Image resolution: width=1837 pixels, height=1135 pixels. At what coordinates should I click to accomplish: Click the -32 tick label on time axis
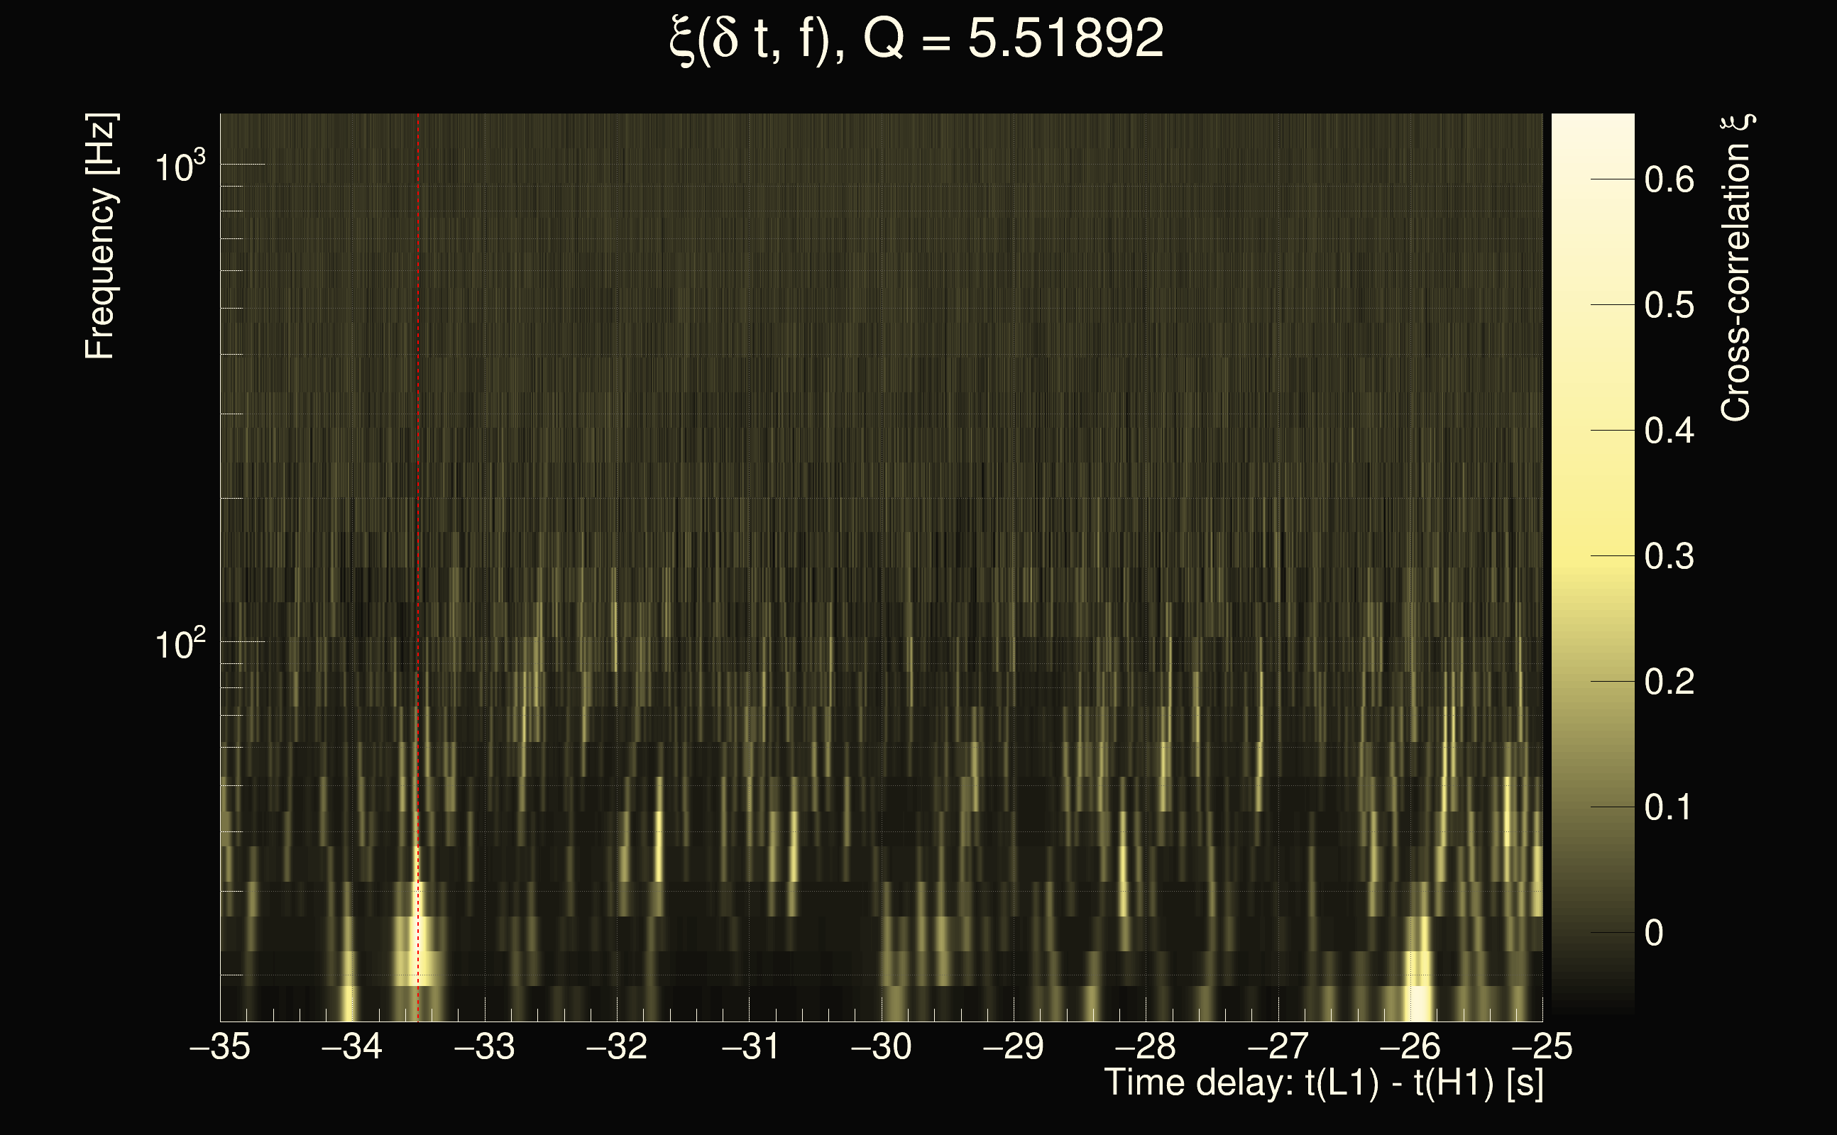coord(617,1047)
